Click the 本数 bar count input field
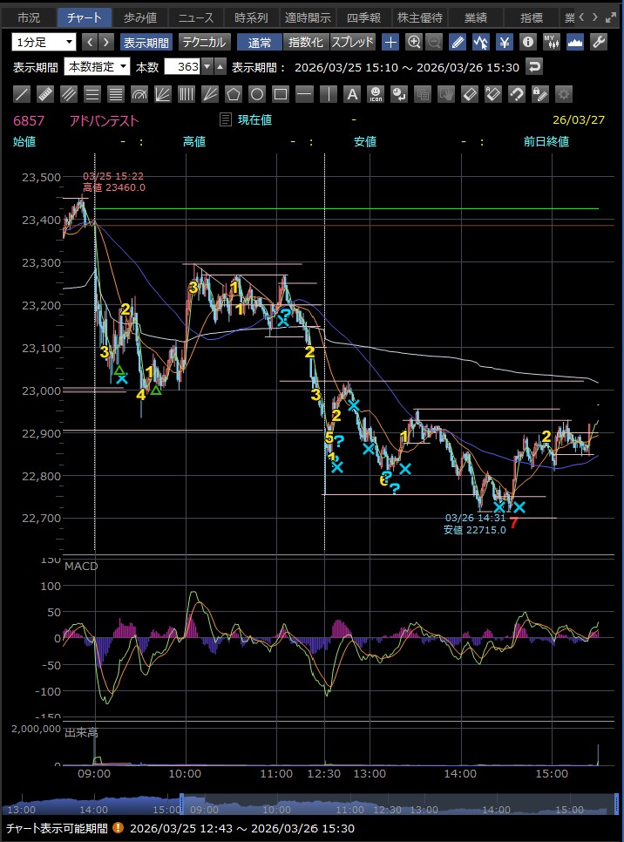Viewport: 624px width, 842px height. (x=183, y=67)
